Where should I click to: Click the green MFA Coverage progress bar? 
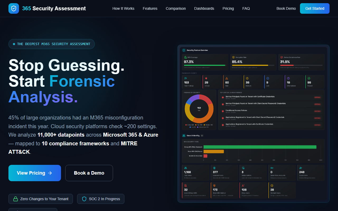(205, 65)
